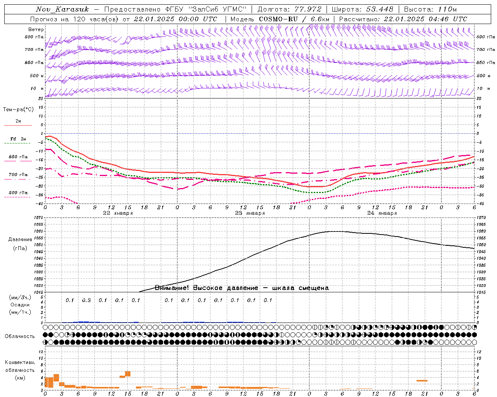The height and width of the screenshot is (397, 497).
Task: Click the computed time Рассчитано: 22.01.2025 04:46 UTC
Action: (403, 19)
